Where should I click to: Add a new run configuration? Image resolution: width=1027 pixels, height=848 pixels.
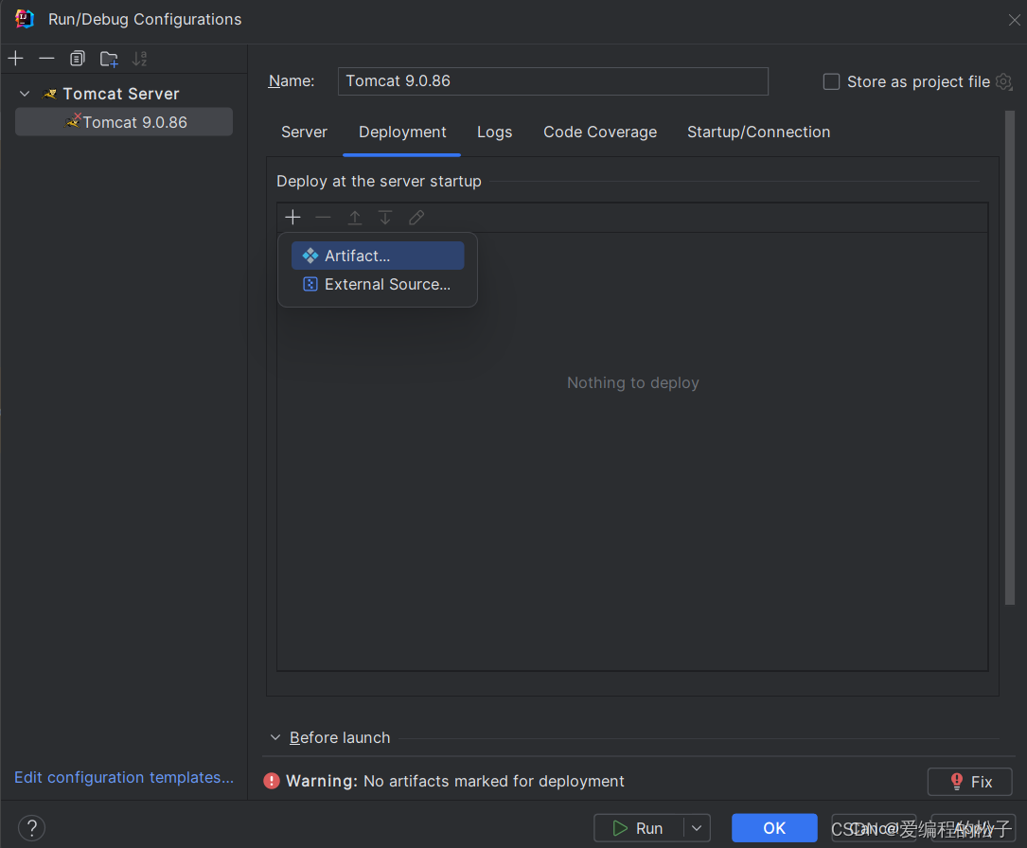(16, 59)
